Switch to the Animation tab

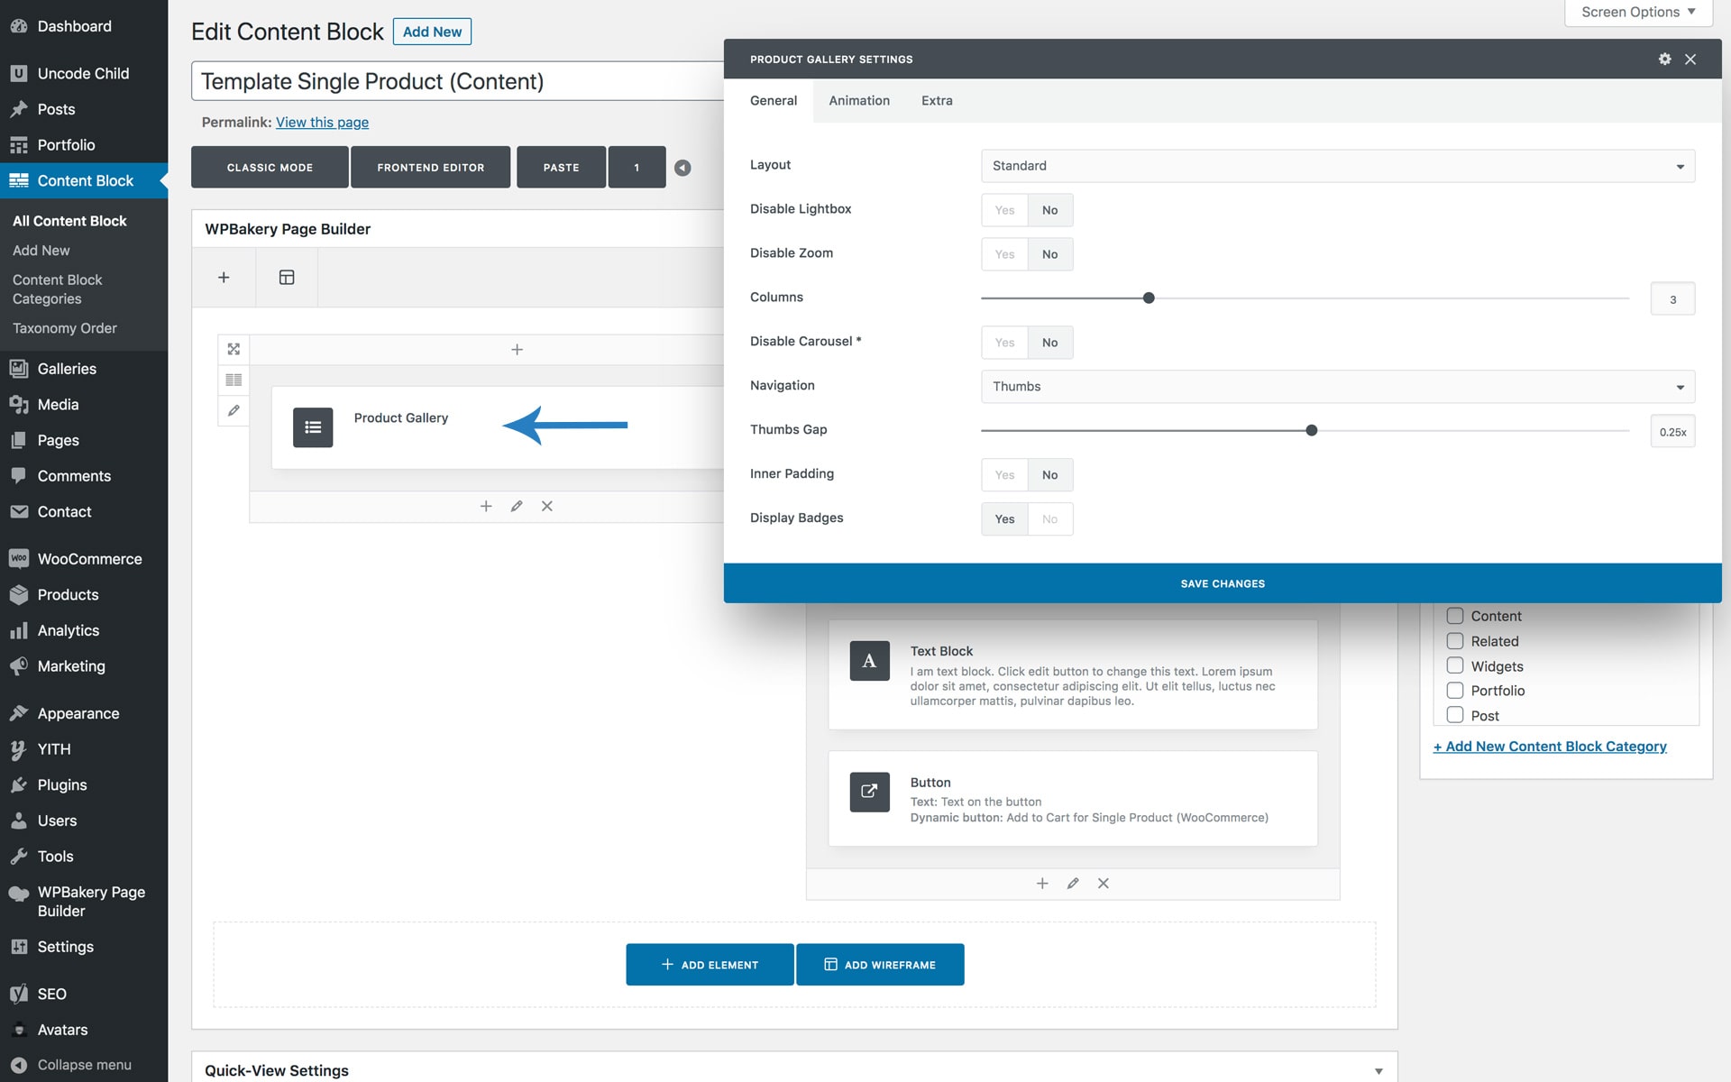pyautogui.click(x=858, y=101)
